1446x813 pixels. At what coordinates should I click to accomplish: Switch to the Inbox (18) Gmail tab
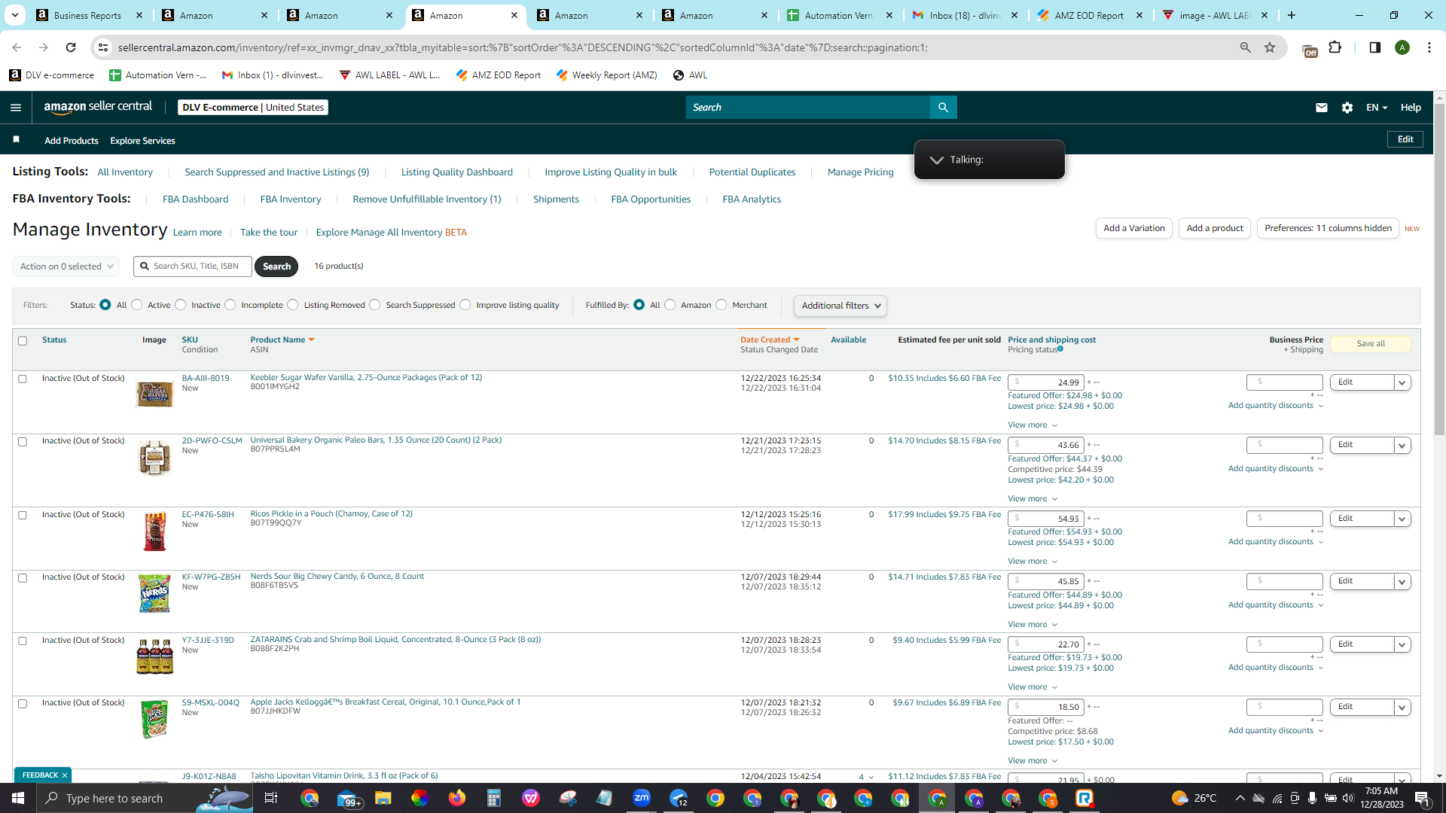pyautogui.click(x=965, y=15)
